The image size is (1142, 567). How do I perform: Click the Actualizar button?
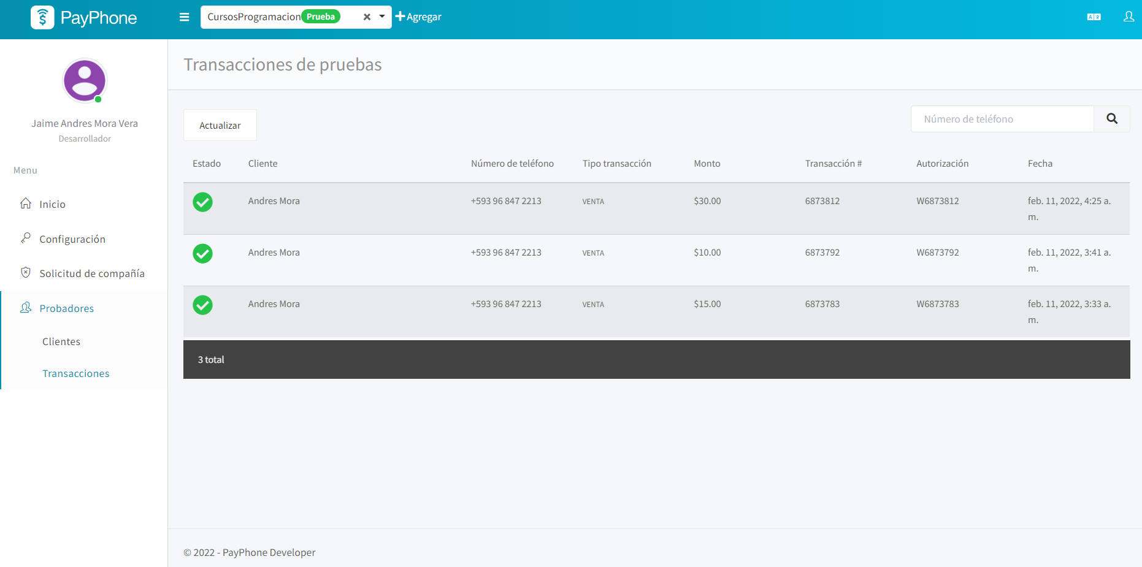pos(220,125)
